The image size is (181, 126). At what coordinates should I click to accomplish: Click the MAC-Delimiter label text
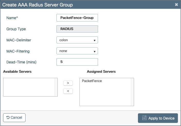click(x=19, y=40)
